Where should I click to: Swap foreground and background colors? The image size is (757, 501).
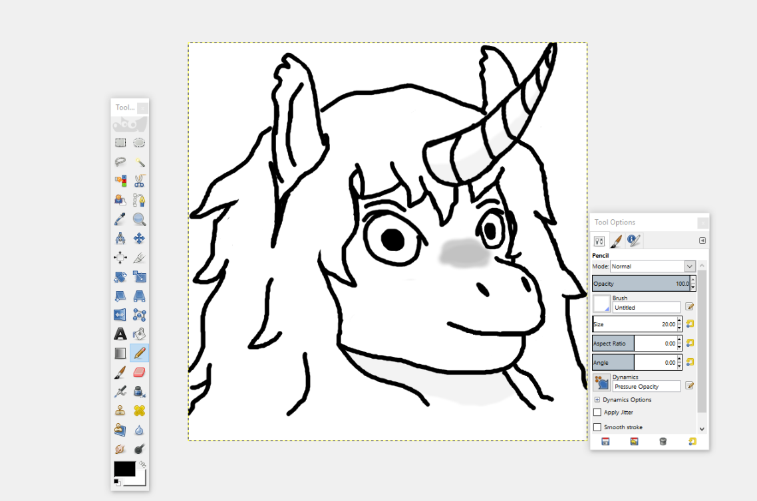(x=142, y=464)
